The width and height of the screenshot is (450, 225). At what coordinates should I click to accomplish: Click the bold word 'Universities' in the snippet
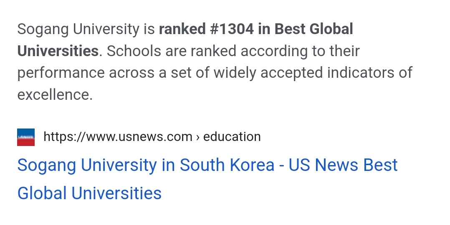(58, 51)
